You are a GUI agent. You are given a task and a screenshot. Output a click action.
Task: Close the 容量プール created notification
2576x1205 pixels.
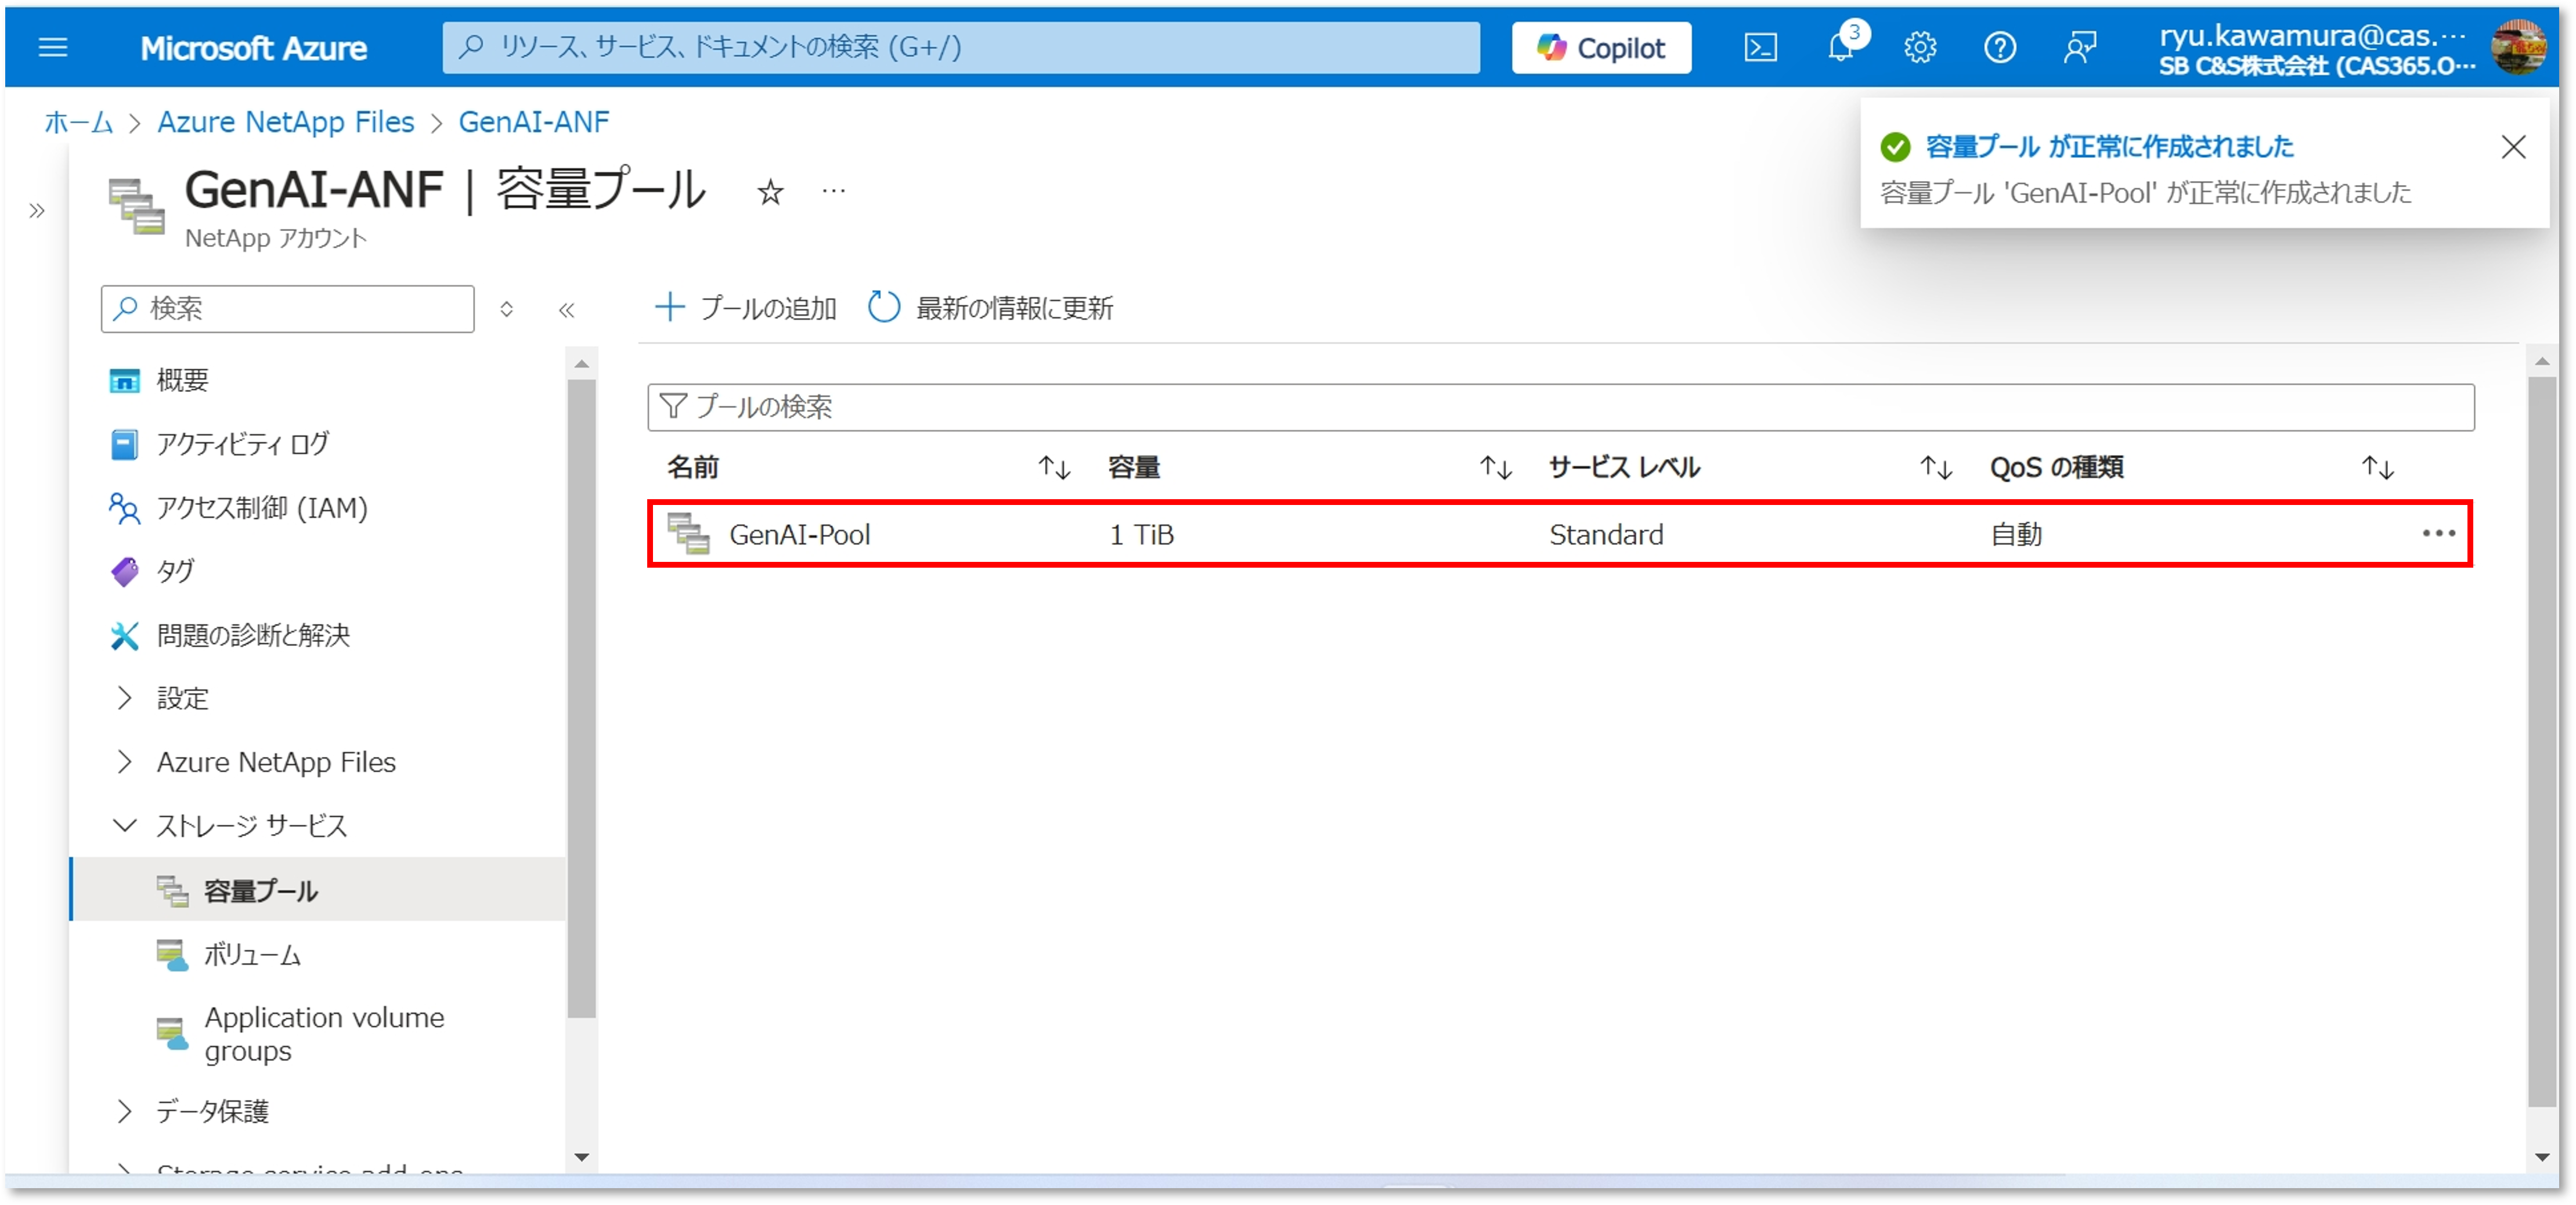[x=2513, y=147]
